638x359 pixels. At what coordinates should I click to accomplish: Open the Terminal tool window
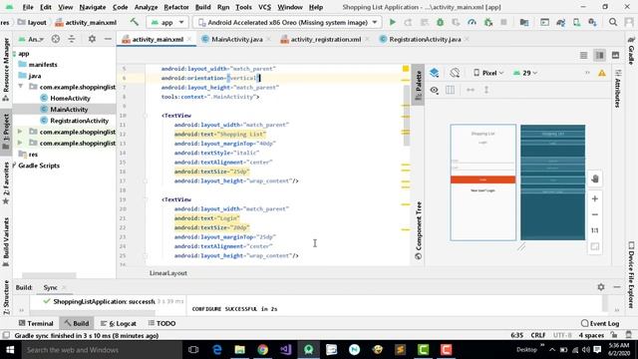(x=36, y=323)
